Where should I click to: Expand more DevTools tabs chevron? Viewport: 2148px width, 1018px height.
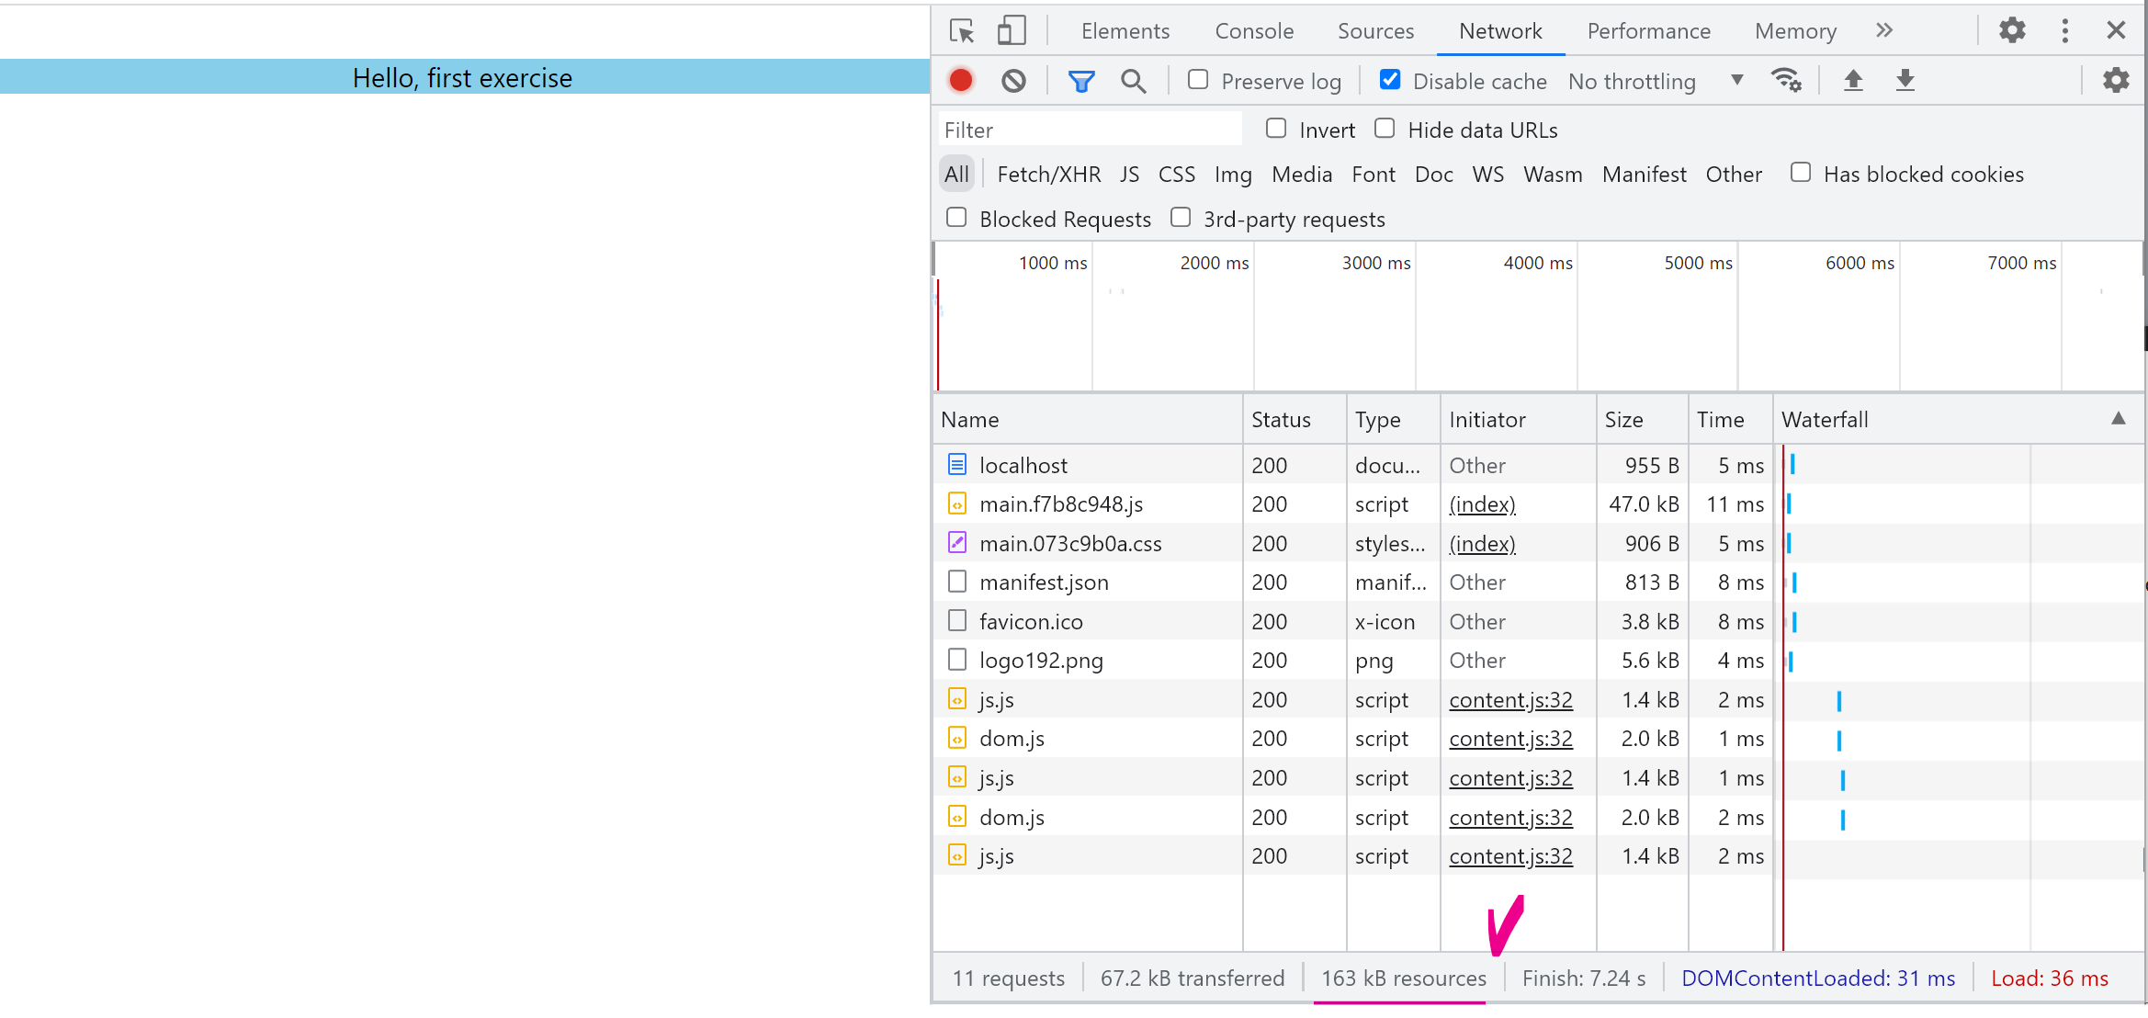pos(1884,30)
